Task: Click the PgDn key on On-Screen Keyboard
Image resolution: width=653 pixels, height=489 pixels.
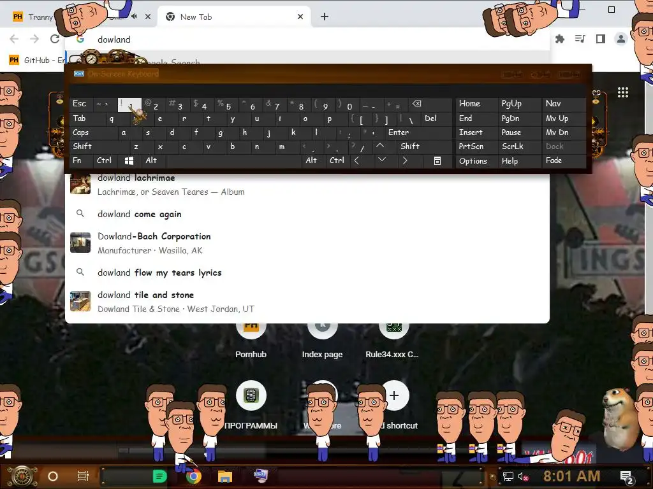Action: [x=519, y=118]
